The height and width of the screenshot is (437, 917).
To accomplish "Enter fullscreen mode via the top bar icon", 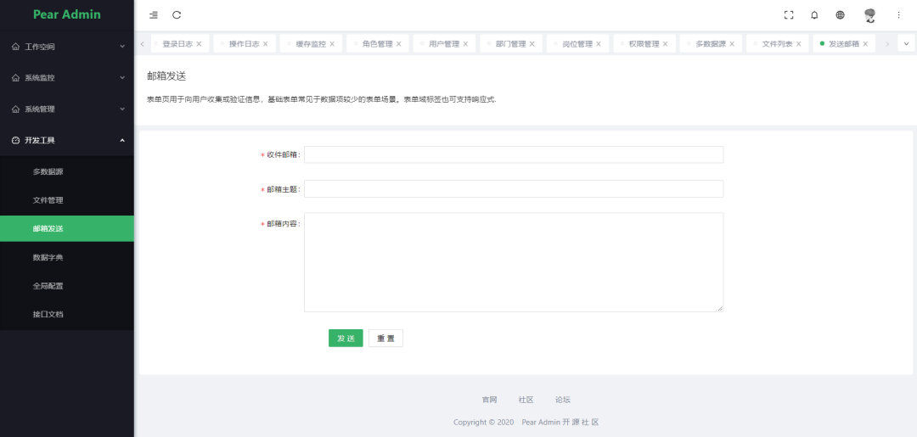I will click(x=789, y=15).
